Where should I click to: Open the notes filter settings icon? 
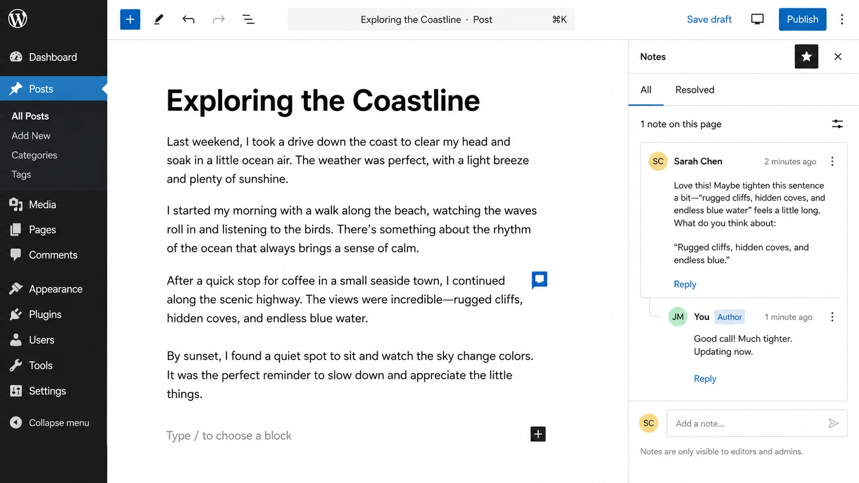[x=837, y=124]
